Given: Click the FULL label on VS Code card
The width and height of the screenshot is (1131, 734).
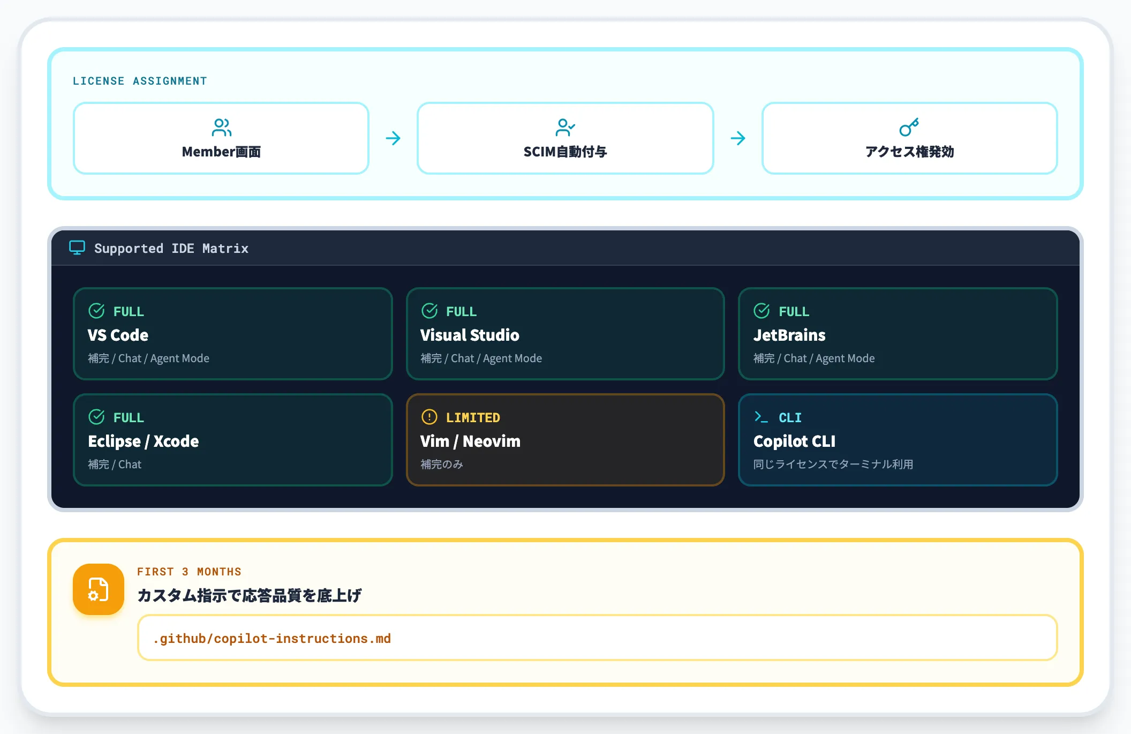Looking at the screenshot, I should pos(129,311).
